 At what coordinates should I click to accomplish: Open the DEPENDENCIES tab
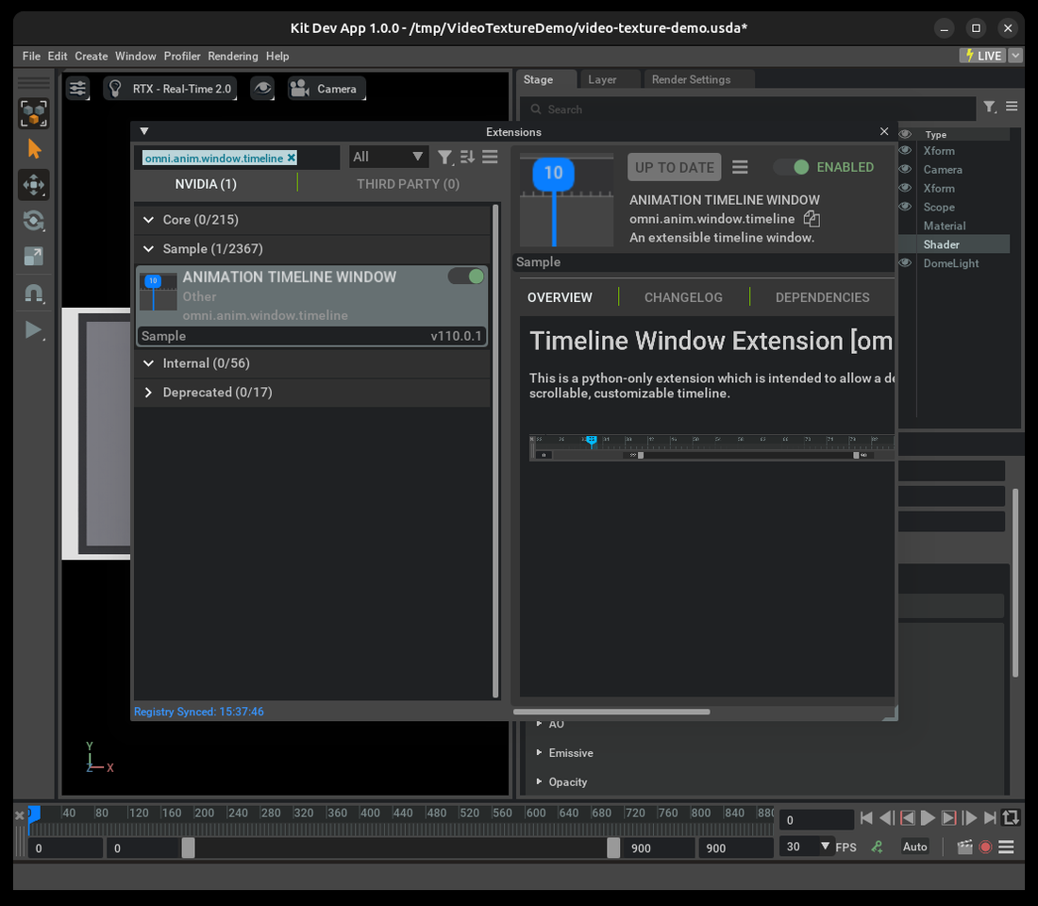pyautogui.click(x=822, y=297)
